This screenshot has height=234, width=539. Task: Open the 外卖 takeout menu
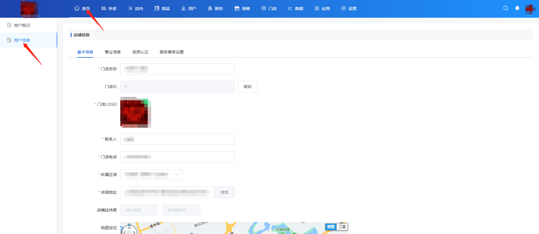click(x=109, y=9)
